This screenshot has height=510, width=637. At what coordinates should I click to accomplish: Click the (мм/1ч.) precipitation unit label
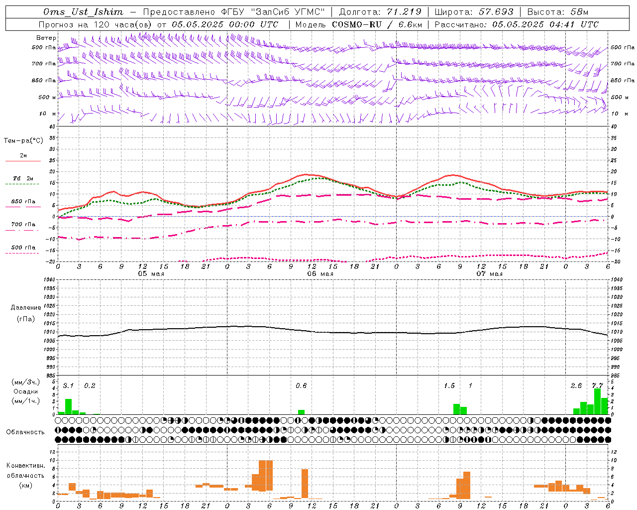point(25,401)
